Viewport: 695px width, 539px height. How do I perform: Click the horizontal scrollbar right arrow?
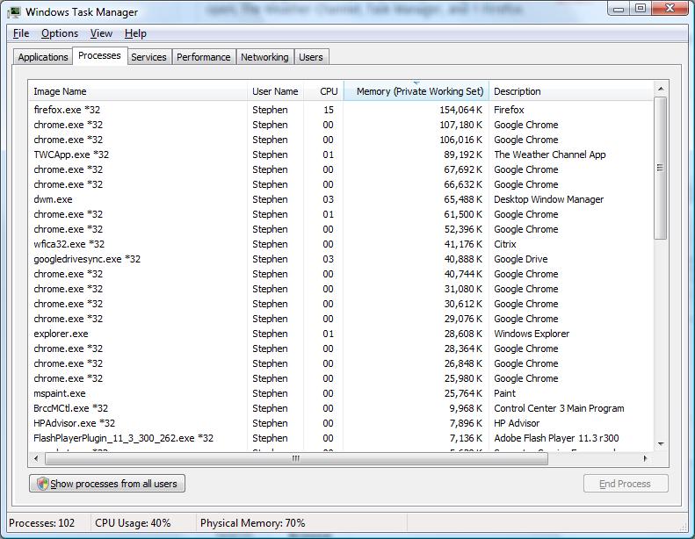tap(646, 458)
